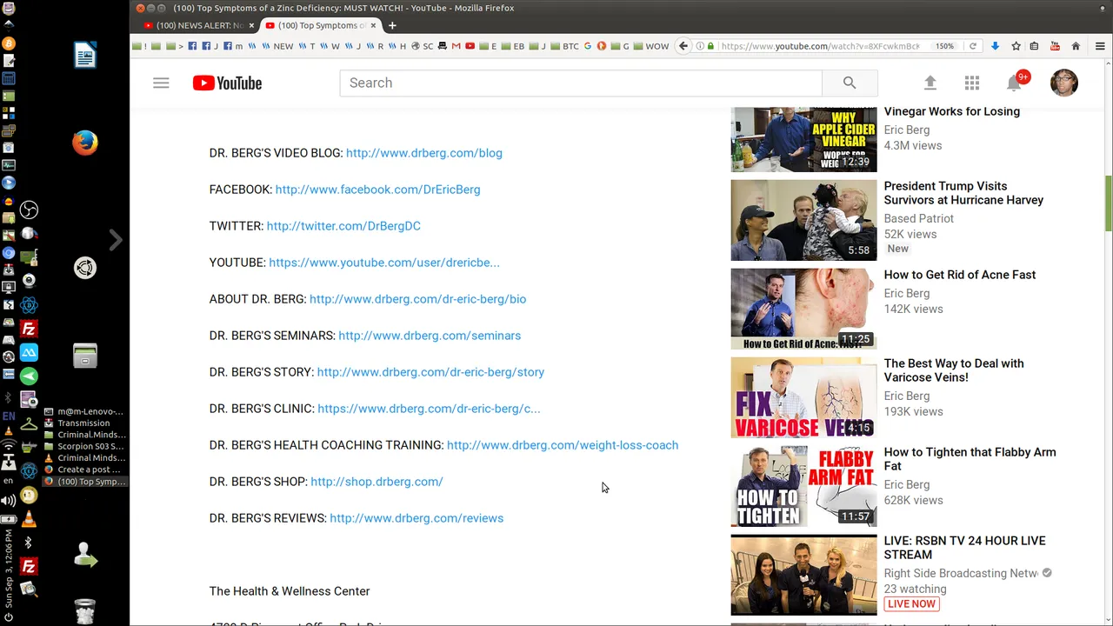Open the NEW bookmark in toolbar
Image resolution: width=1113 pixels, height=626 pixels.
(278, 46)
